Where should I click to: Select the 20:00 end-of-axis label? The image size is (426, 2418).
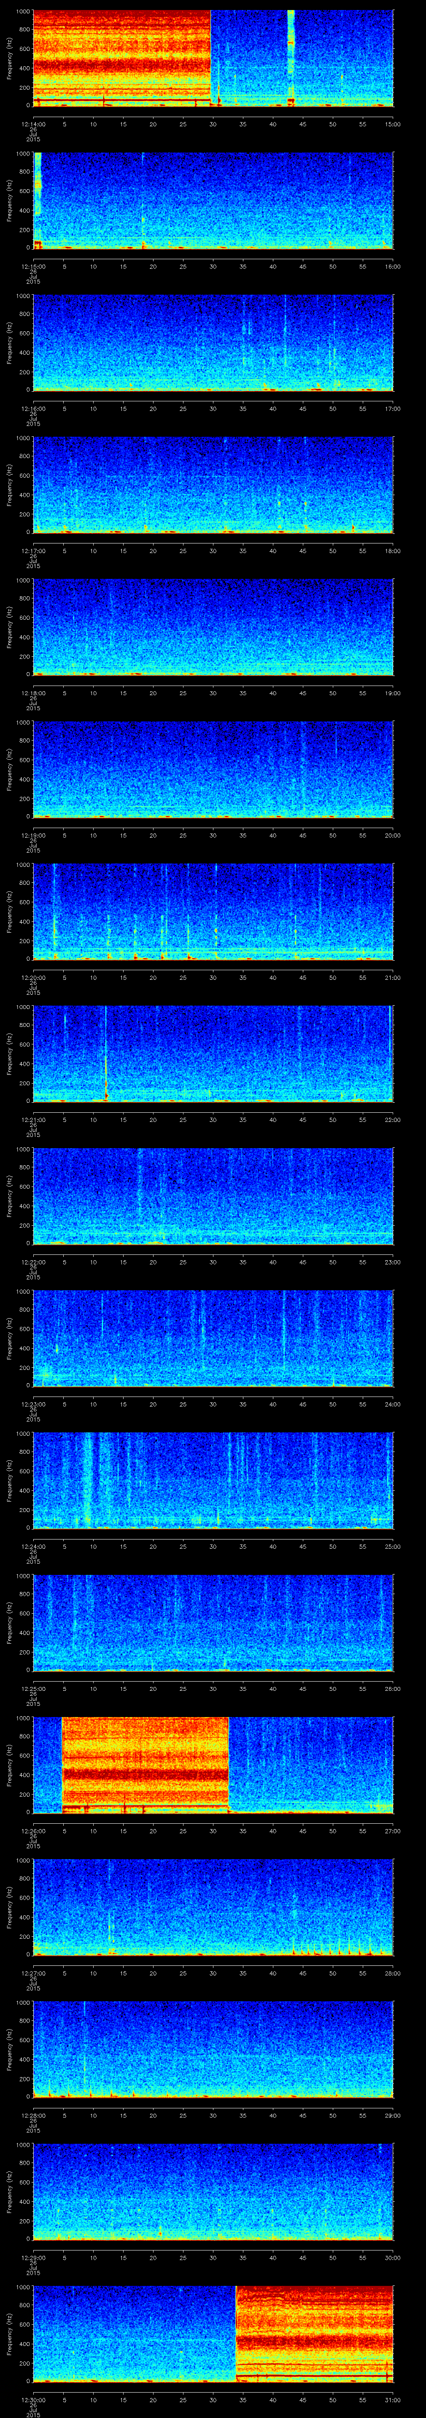point(393,836)
